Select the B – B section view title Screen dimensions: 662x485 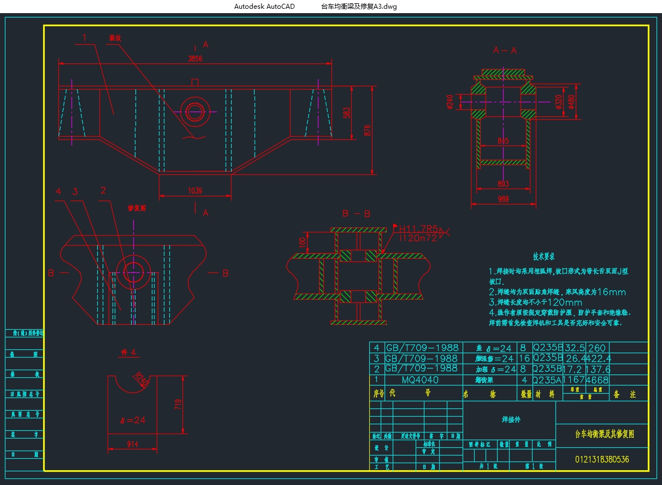point(356,214)
